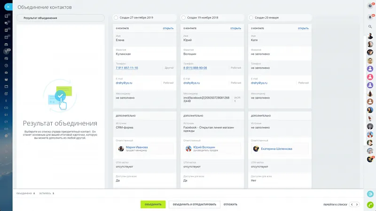
Task: Select contact created 20 января
Action: (x=251, y=17)
